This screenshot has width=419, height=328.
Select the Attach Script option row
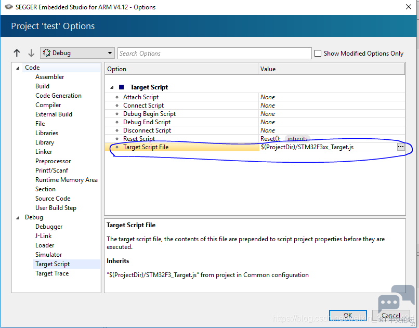(x=255, y=97)
